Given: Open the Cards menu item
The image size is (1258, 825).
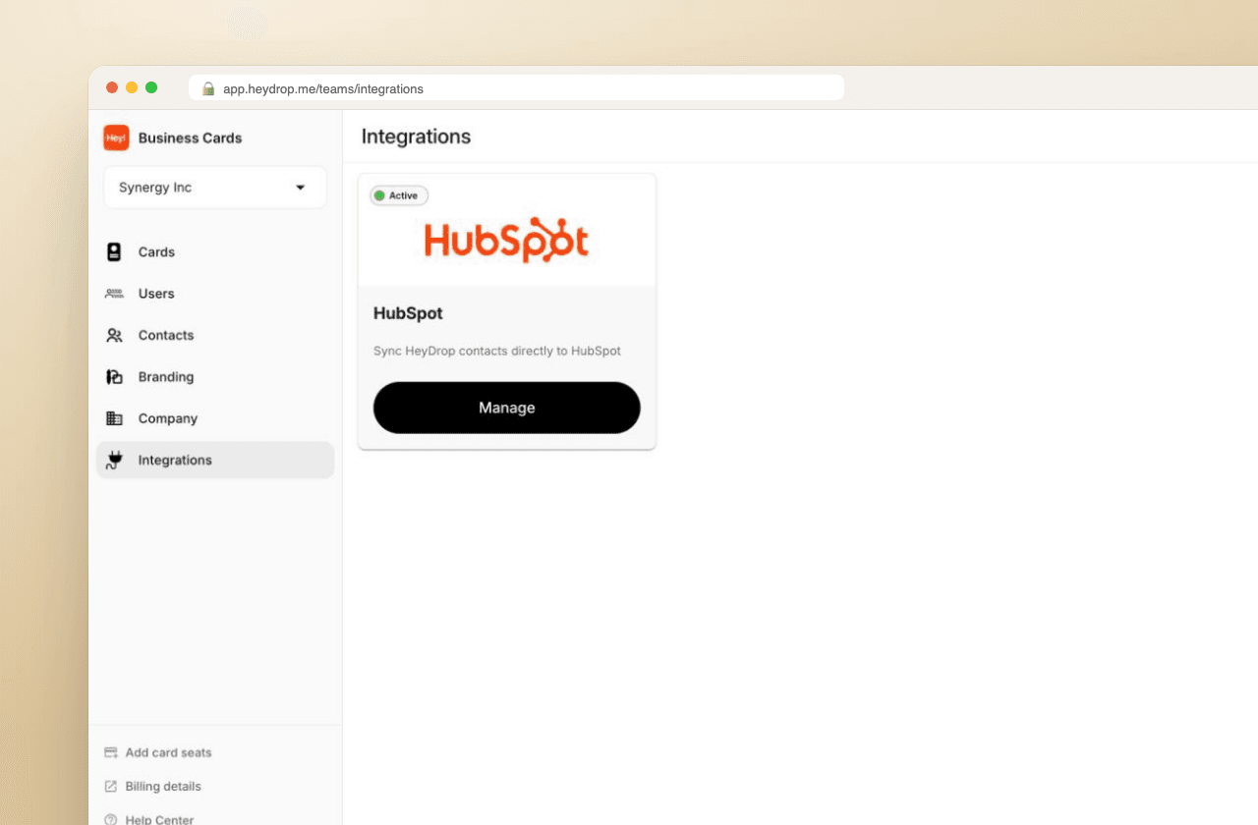Looking at the screenshot, I should [x=215, y=252].
